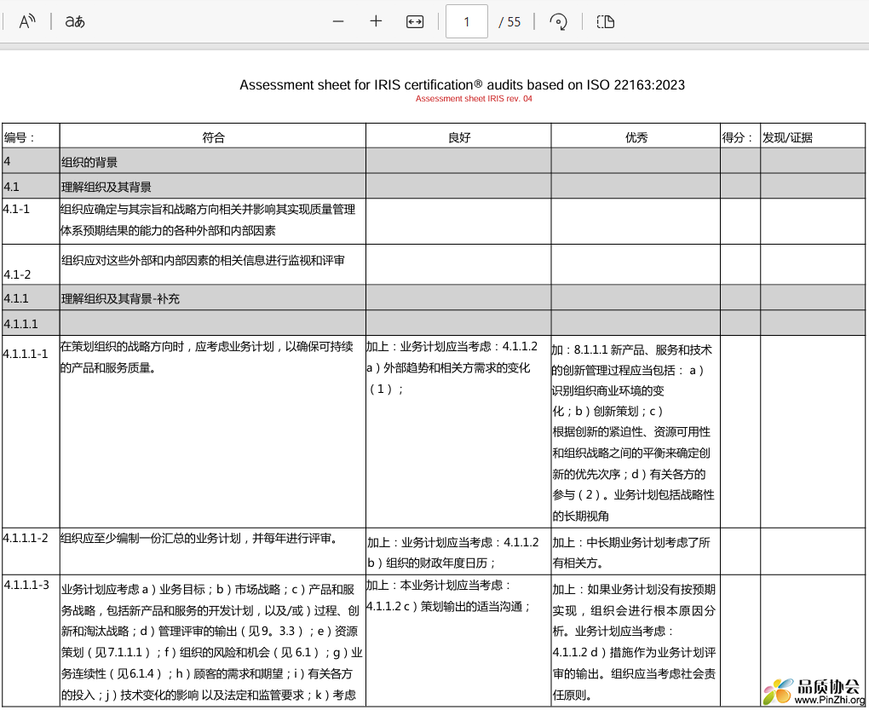869x710 pixels.
Task: Zoom out with the minus icon
Action: click(338, 21)
